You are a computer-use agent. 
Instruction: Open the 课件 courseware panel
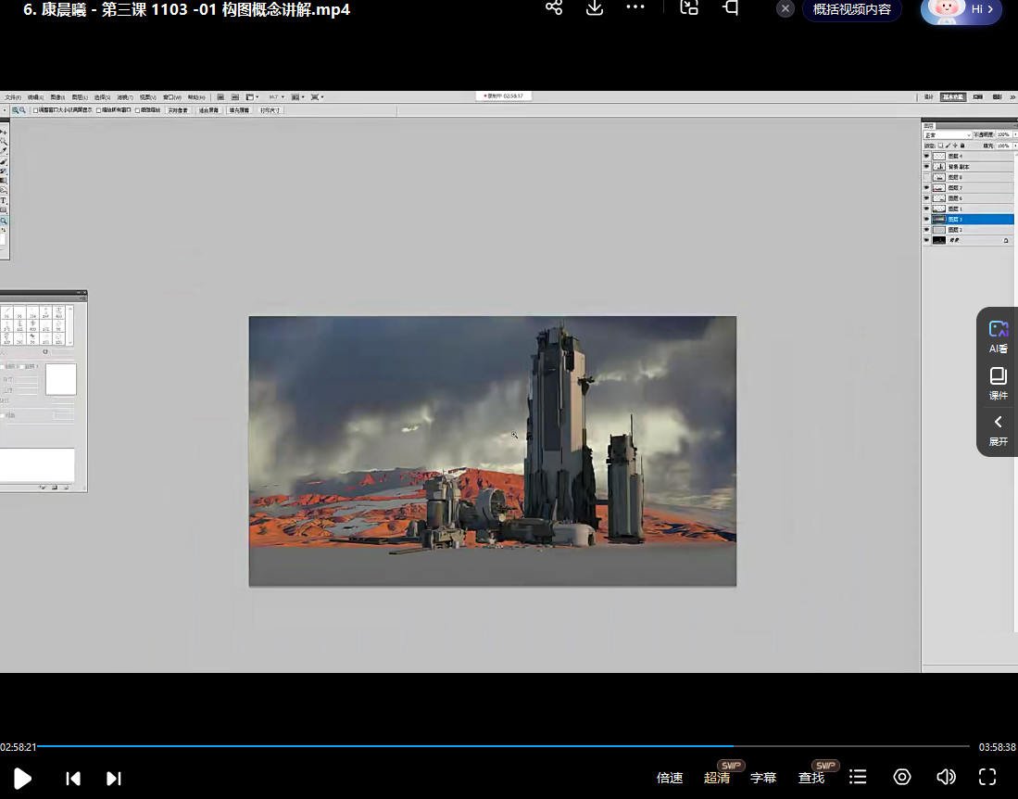[x=998, y=383]
